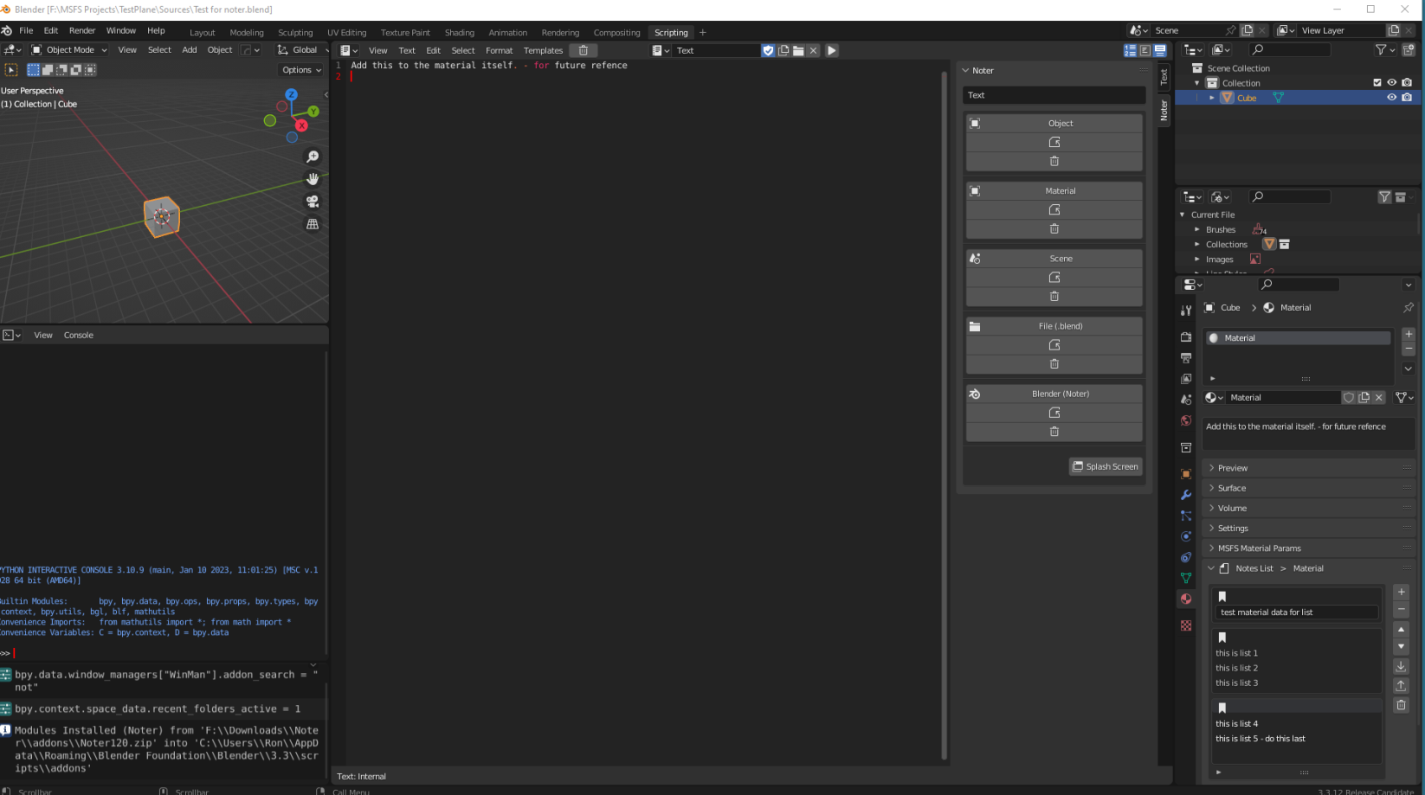Viewport: 1425px width, 795px height.
Task: Select the pan hand tool in viewport
Action: [313, 179]
